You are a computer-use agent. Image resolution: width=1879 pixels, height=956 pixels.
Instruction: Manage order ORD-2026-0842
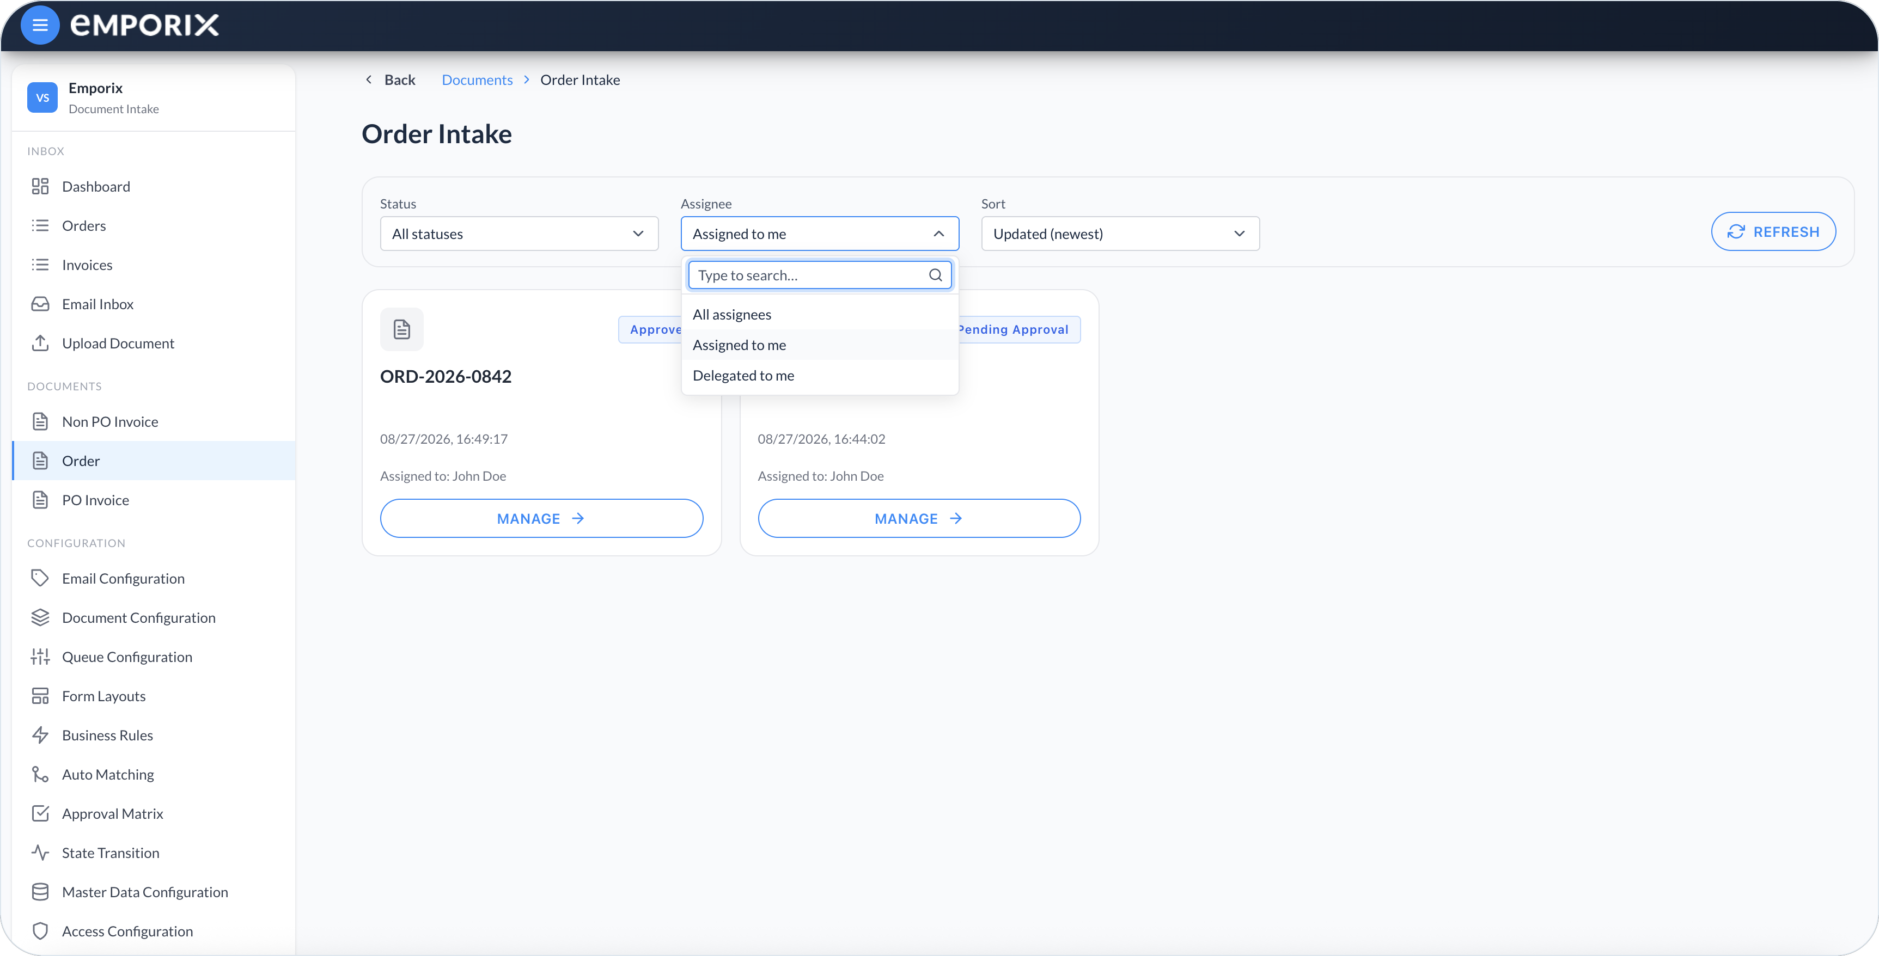click(541, 518)
